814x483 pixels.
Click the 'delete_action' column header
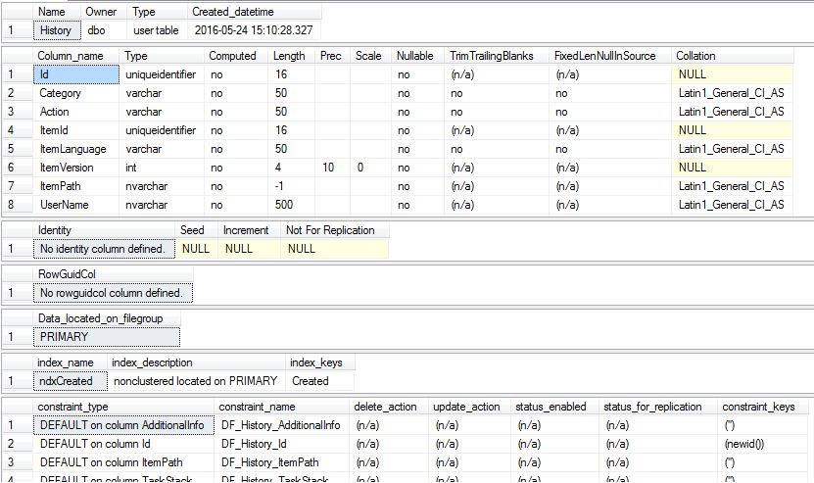389,407
